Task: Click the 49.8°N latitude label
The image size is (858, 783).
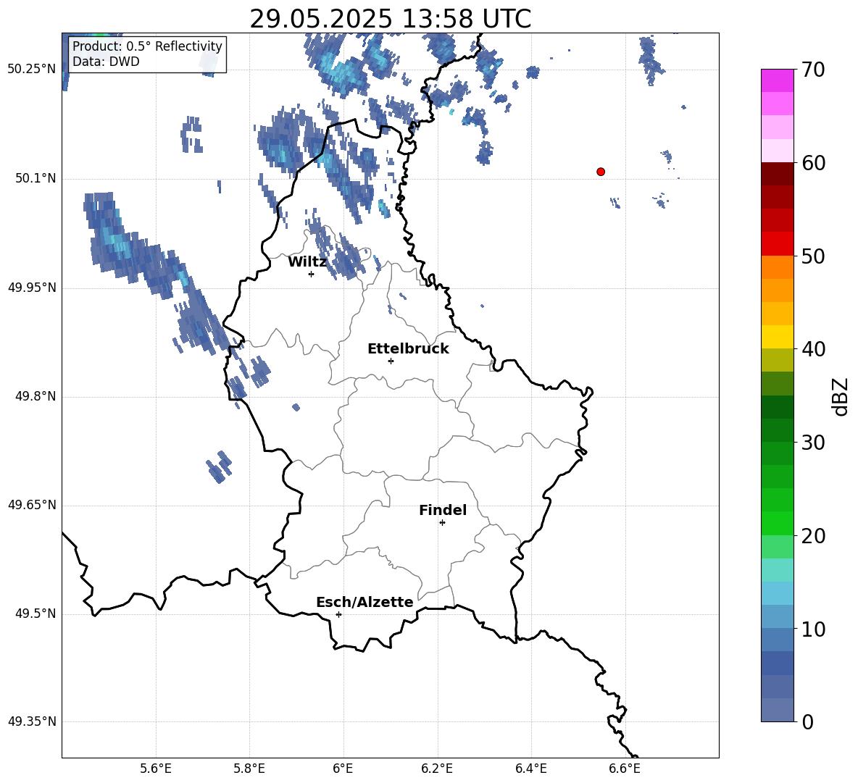Action: [36, 396]
